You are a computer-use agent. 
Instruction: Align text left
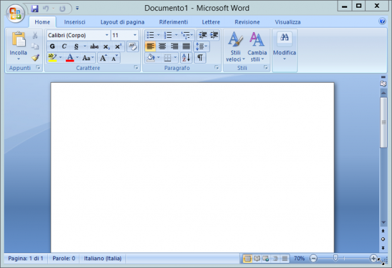tap(151, 46)
